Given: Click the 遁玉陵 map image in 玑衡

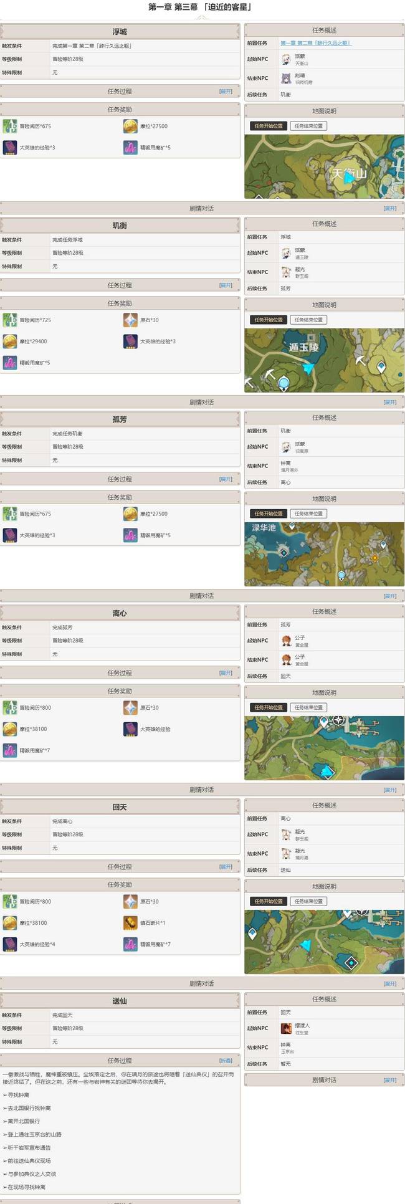Looking at the screenshot, I should click(324, 361).
